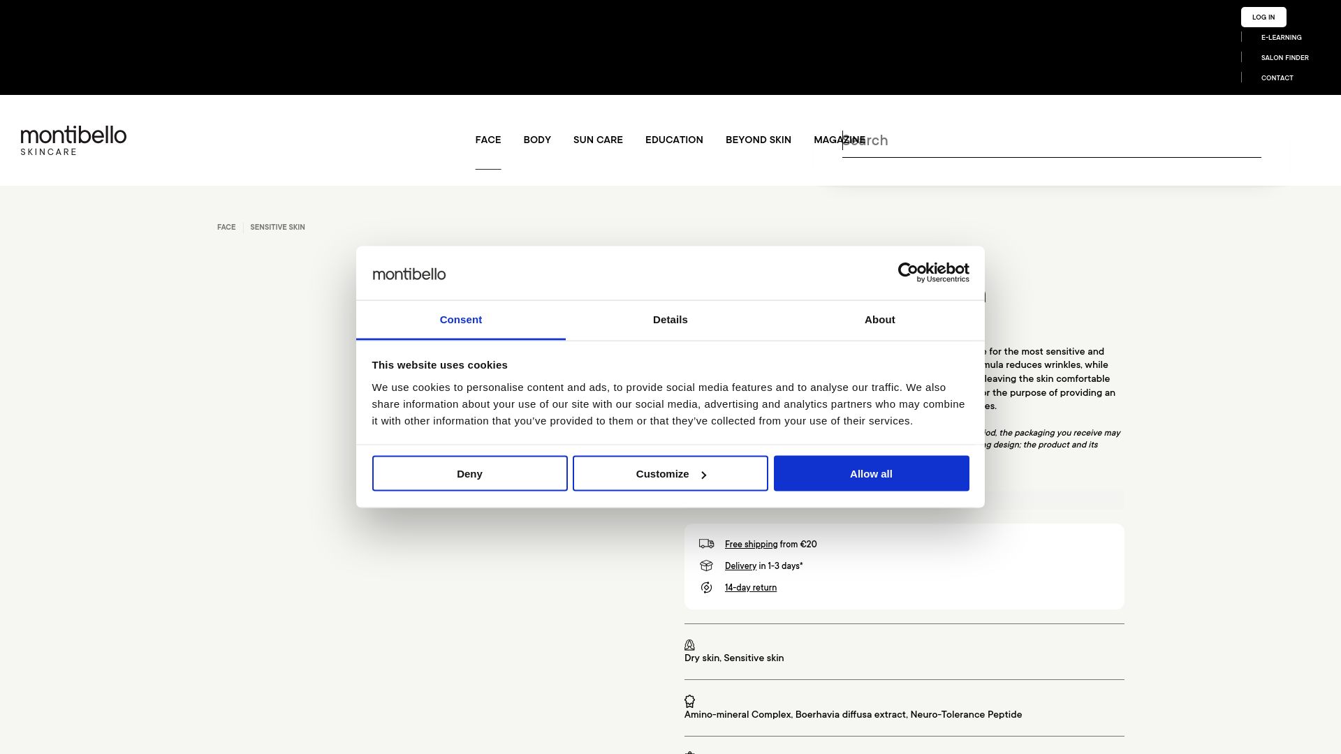Go to the Contact page
Screen dimensions: 1341x754
pyautogui.click(x=1277, y=78)
